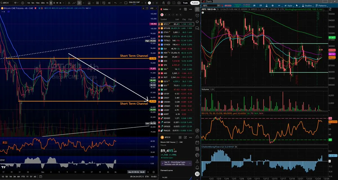Click the Publish button
Image resolution: width=338 pixels, height=180 pixels.
click(194, 3)
